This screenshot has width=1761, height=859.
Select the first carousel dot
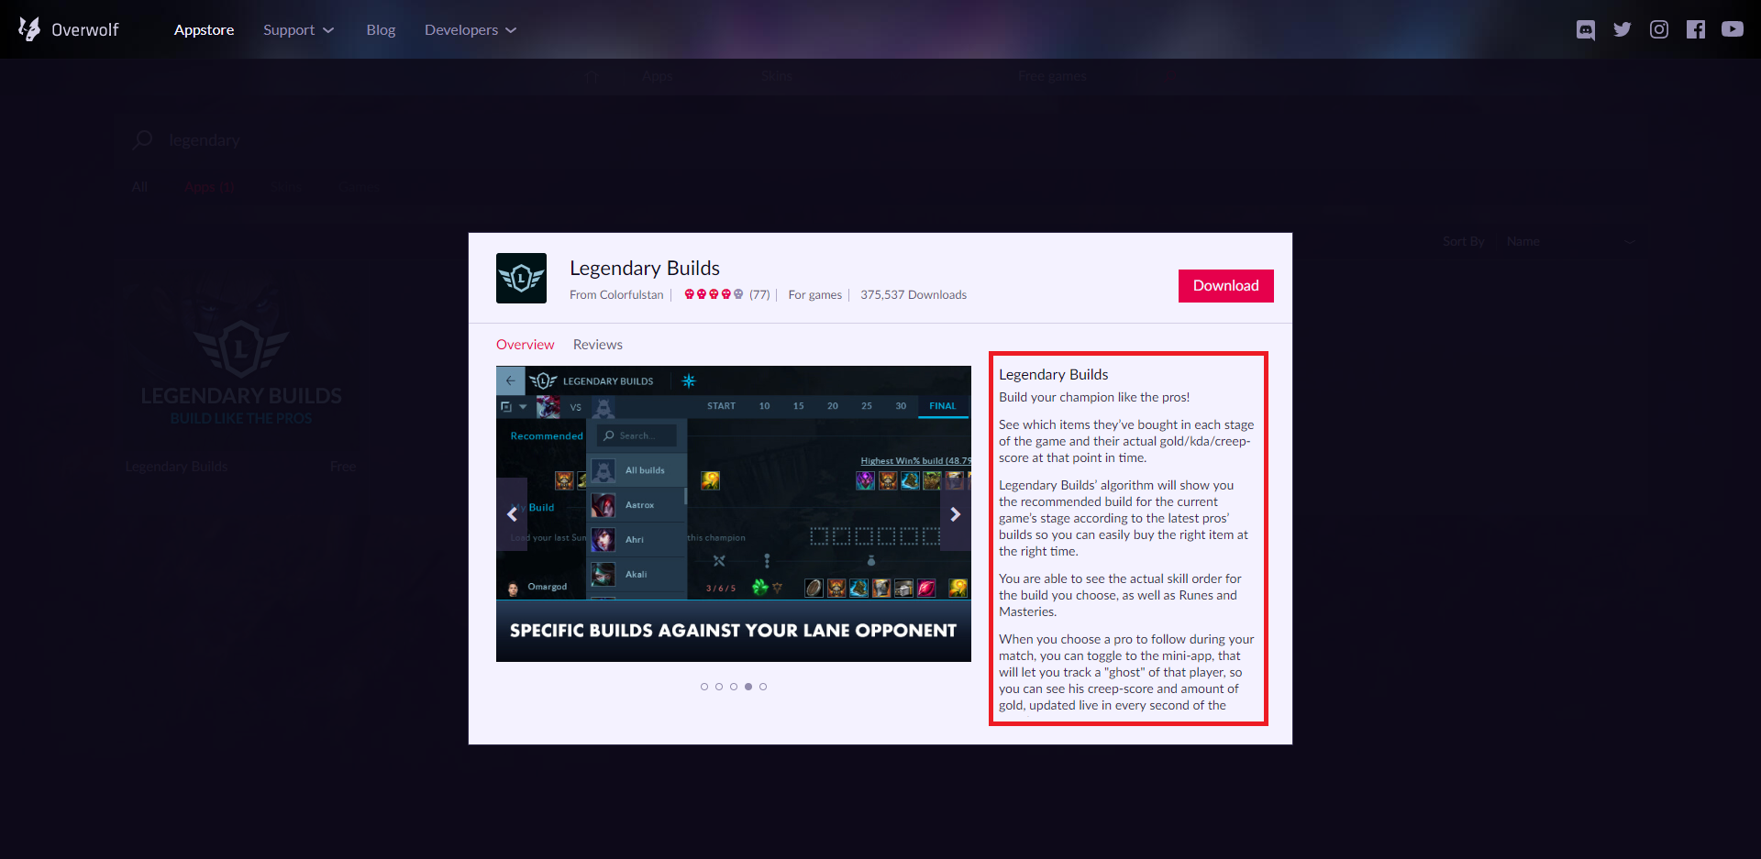(x=704, y=687)
